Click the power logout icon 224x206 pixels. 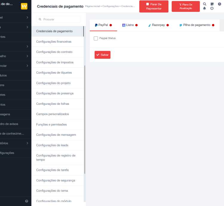point(212,8)
